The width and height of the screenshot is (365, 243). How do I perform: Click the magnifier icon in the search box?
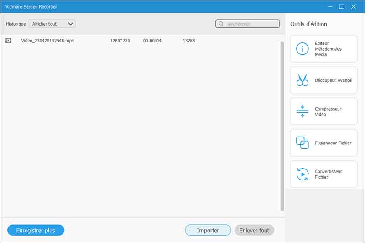pos(221,24)
